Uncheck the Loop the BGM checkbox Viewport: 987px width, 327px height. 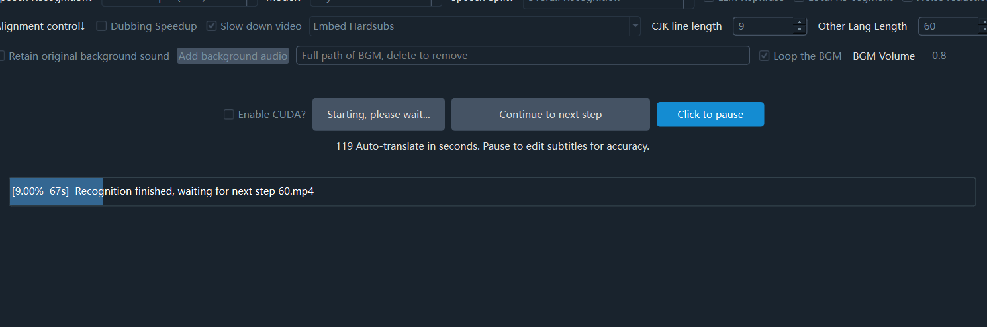point(765,56)
